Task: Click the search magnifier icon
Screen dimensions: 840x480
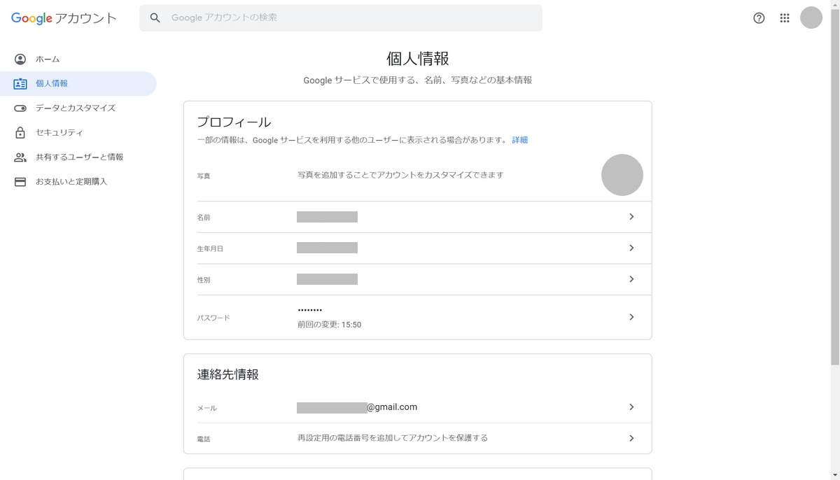Action: pos(155,18)
